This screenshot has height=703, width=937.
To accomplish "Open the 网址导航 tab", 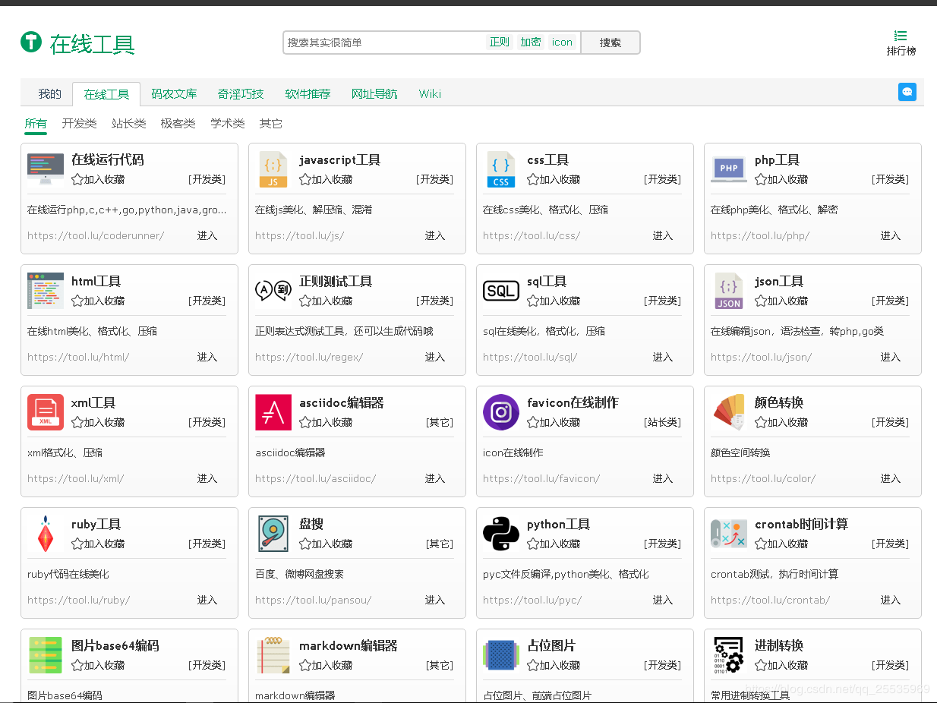I will pos(374,93).
